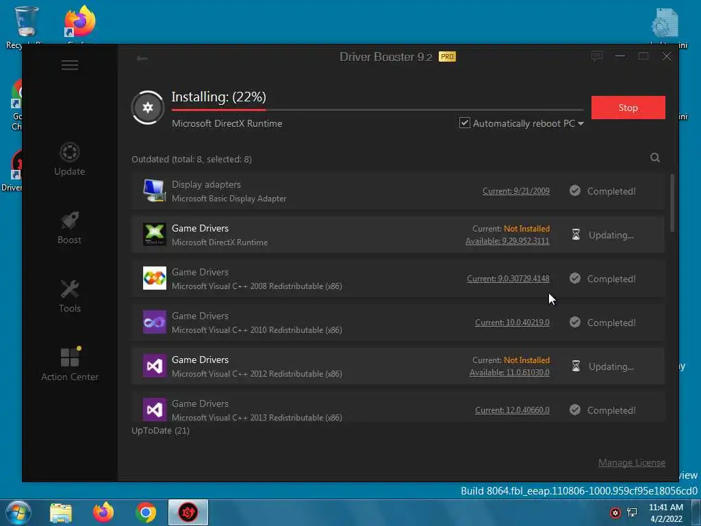Viewport: 701px width, 526px height.
Task: Click Not Installed status for Visual C++ 2012
Action: click(x=526, y=360)
